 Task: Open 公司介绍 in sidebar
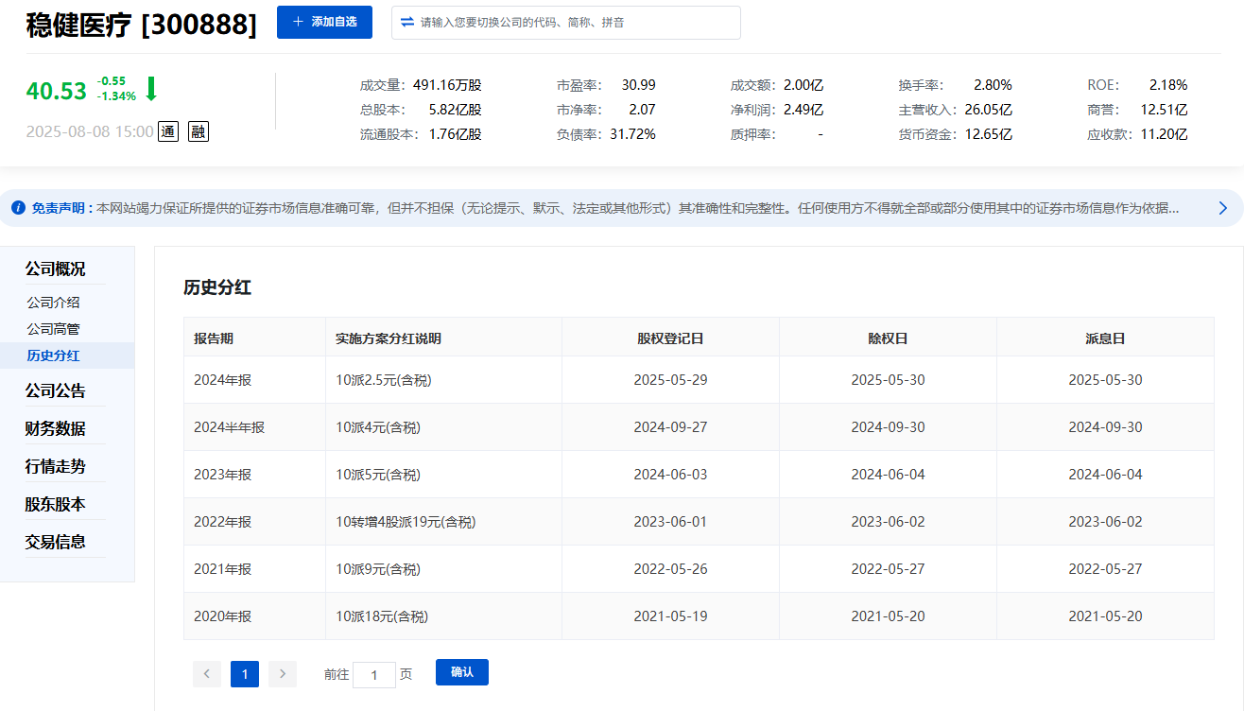pyautogui.click(x=53, y=303)
